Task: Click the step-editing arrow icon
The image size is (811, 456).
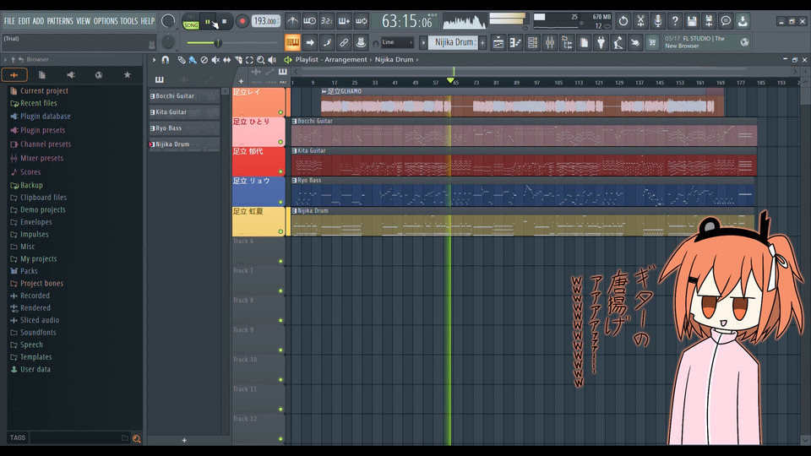Action: (310, 42)
